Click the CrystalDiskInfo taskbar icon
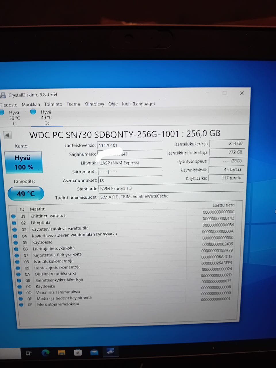 [x=110, y=351]
